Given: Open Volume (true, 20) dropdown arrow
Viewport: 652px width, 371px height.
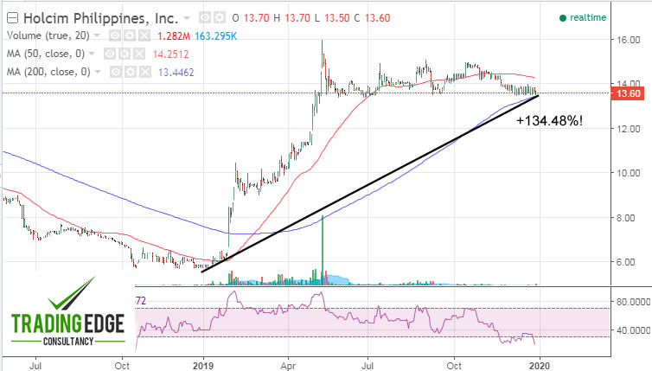Looking at the screenshot, I should (97, 35).
